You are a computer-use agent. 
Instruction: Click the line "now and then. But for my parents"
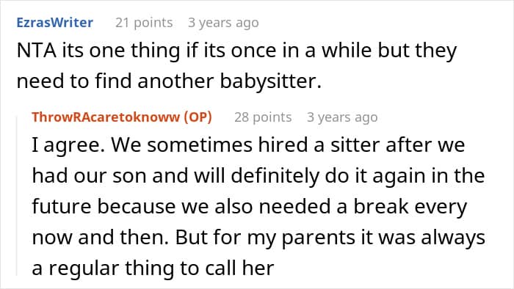tap(193, 237)
